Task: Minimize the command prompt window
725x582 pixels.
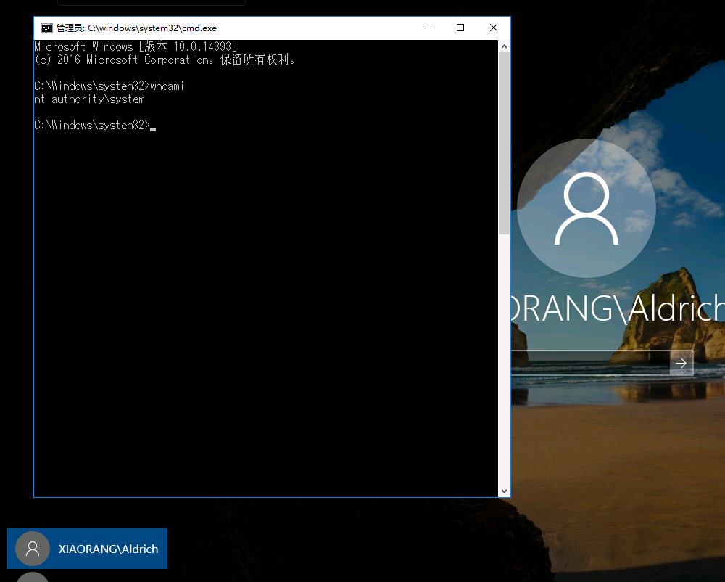Action: (x=427, y=28)
